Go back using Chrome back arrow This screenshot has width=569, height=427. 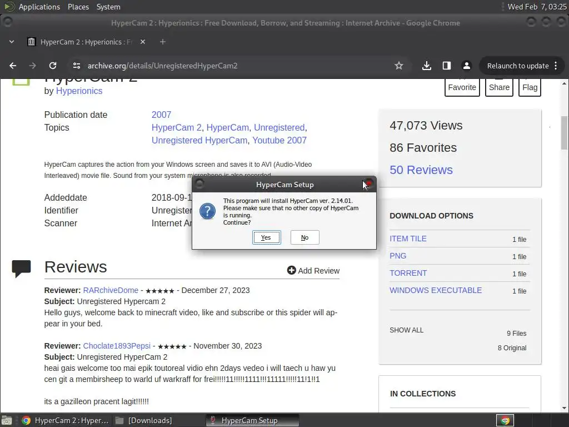point(13,66)
